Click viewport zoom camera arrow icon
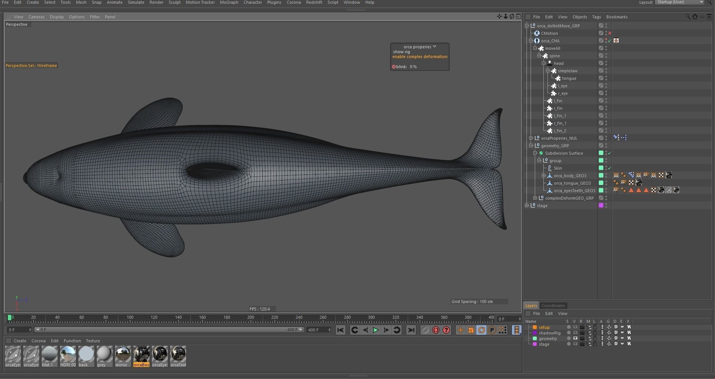The width and height of the screenshot is (715, 379). coord(506,16)
